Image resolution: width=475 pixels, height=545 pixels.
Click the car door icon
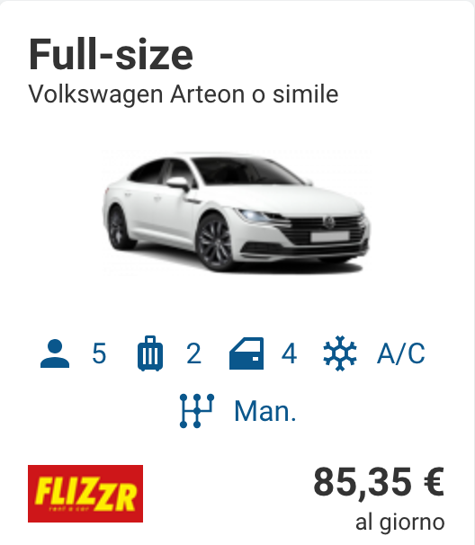click(x=246, y=353)
